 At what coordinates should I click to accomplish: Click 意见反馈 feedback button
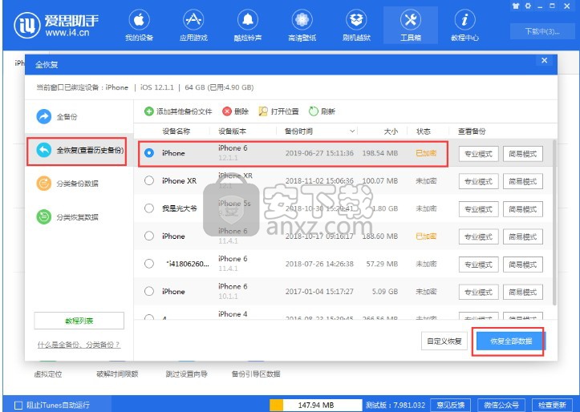tap(450, 405)
